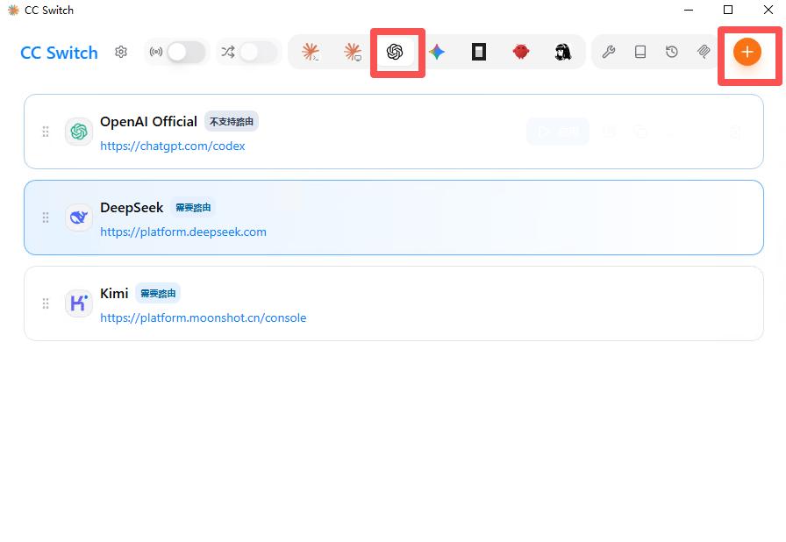Open the paperclip icon in toolbar

(704, 52)
